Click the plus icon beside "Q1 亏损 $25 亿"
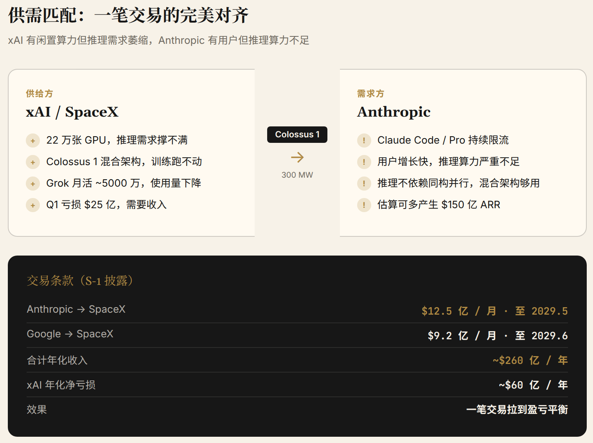The height and width of the screenshot is (443, 593). [33, 205]
